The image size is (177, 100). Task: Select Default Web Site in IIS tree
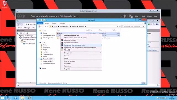[x=30, y=44]
